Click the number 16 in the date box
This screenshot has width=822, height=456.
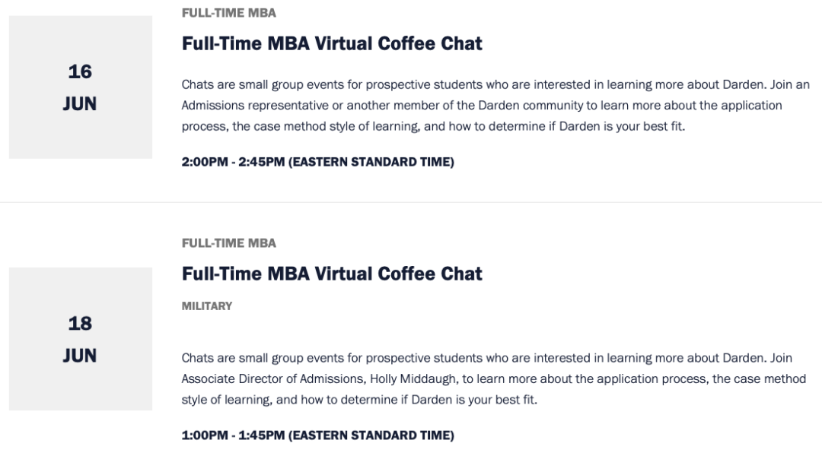pyautogui.click(x=80, y=71)
